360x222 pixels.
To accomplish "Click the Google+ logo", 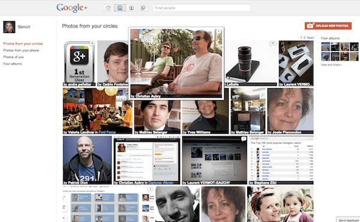I will coord(72,8).
